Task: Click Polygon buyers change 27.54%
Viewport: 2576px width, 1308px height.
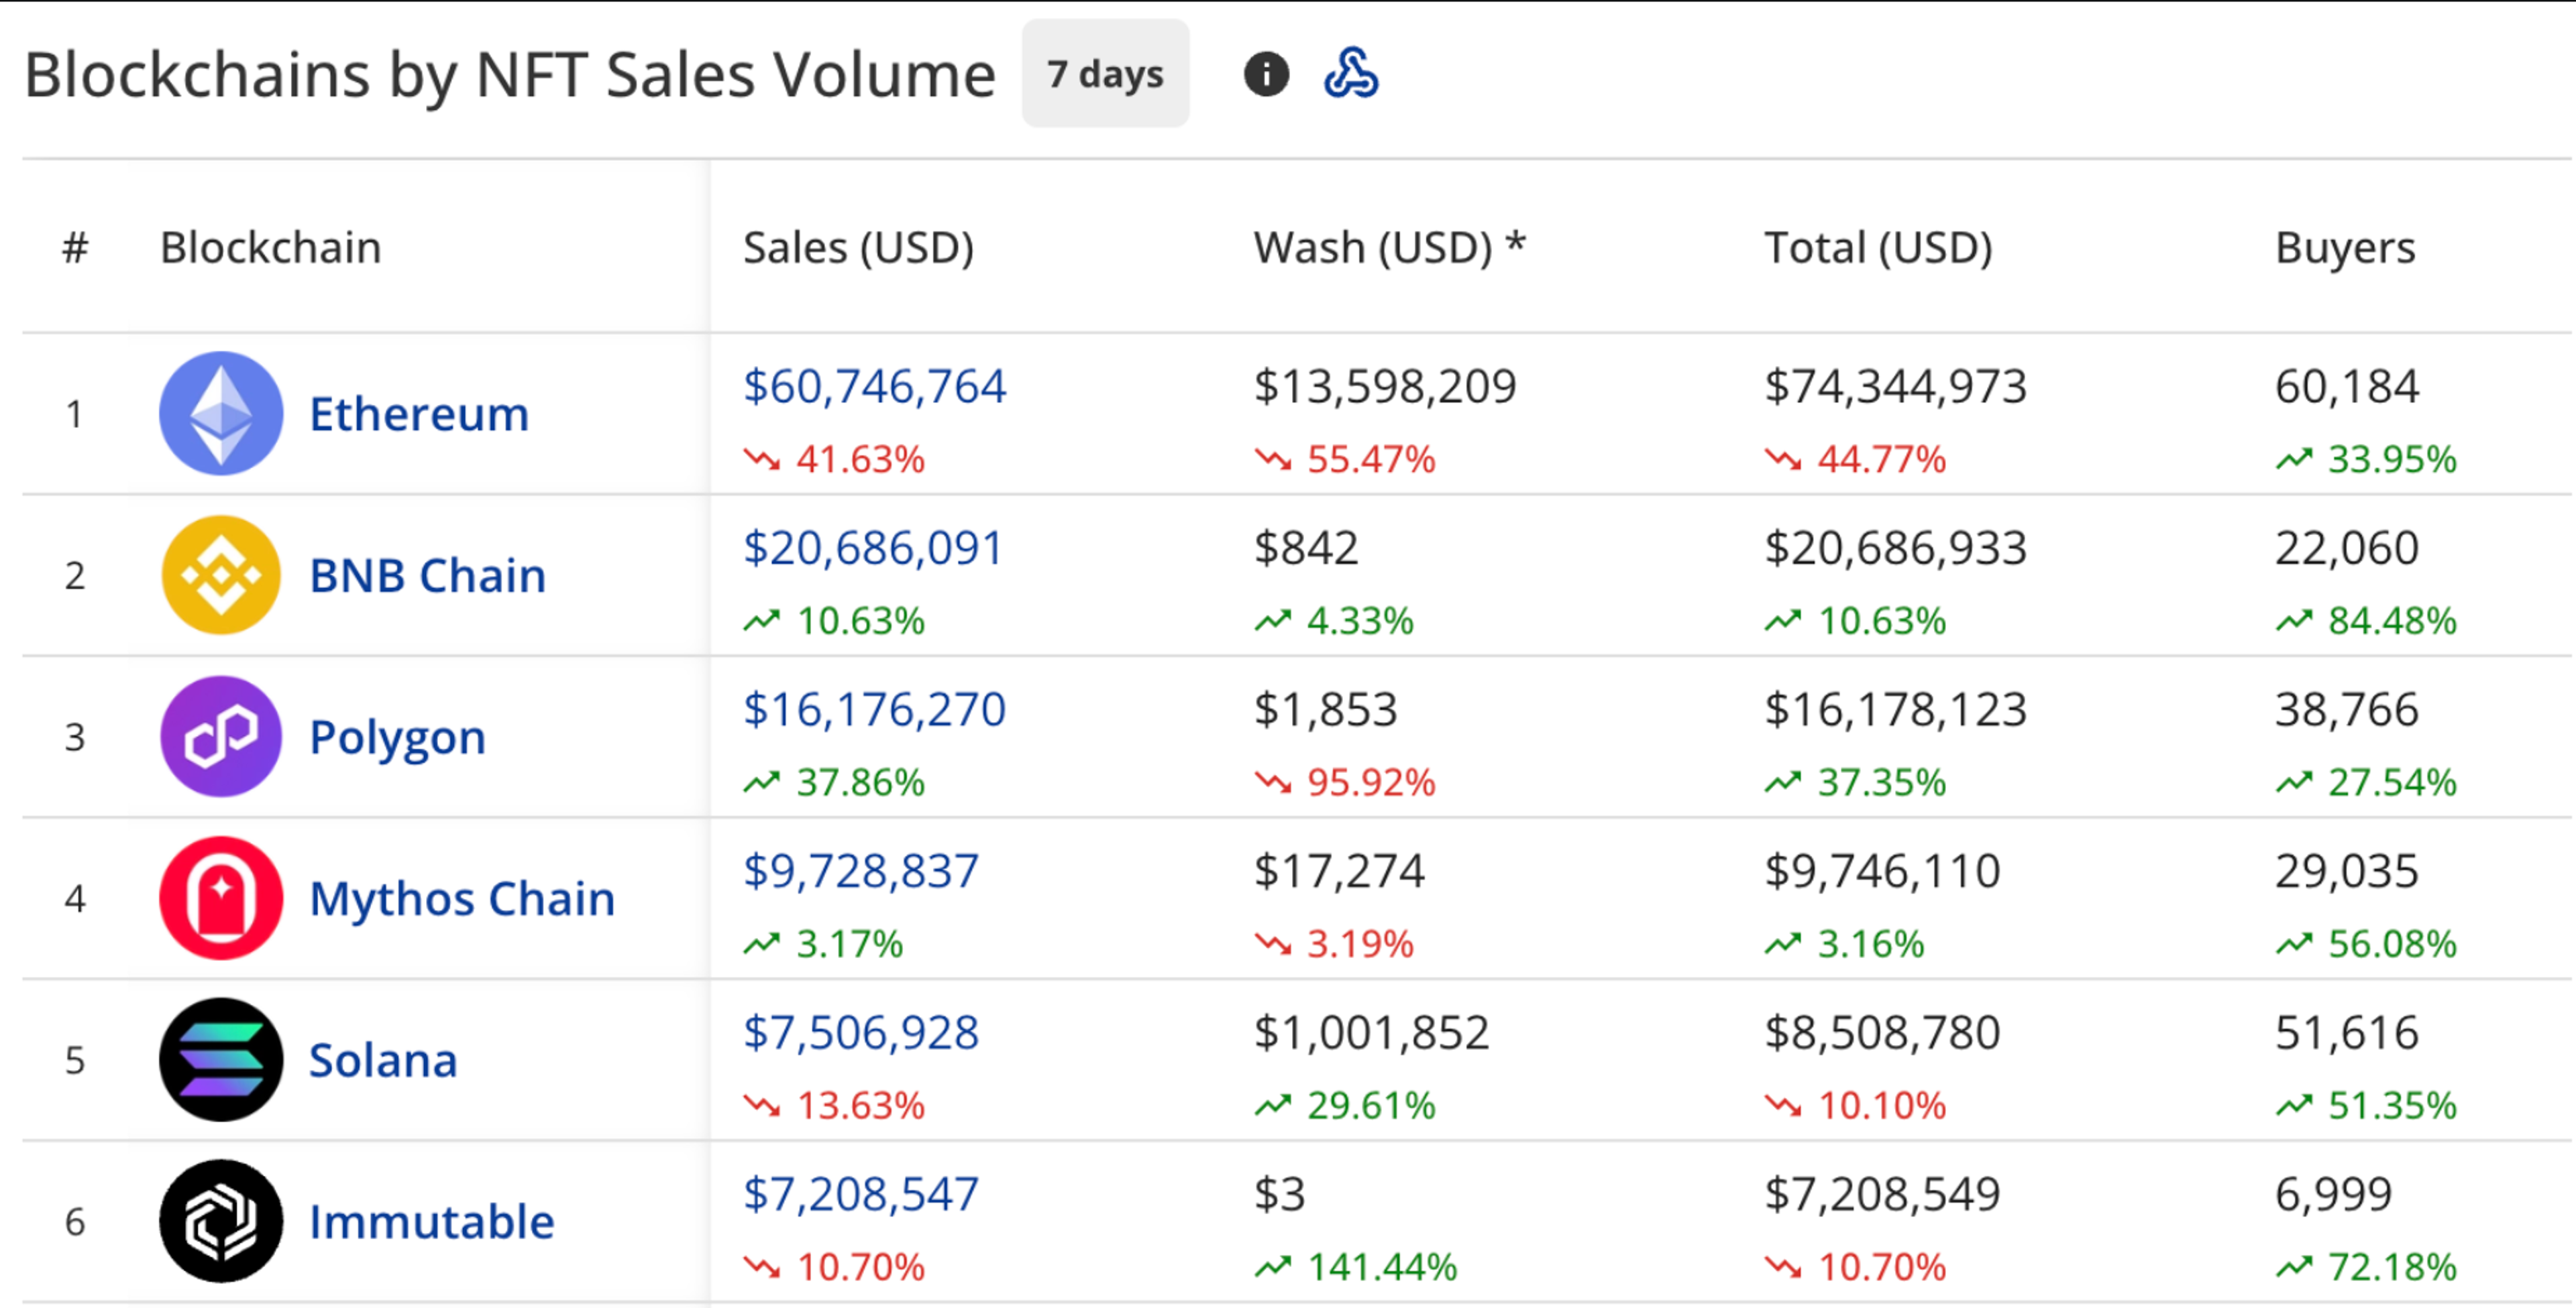Action: (2367, 782)
